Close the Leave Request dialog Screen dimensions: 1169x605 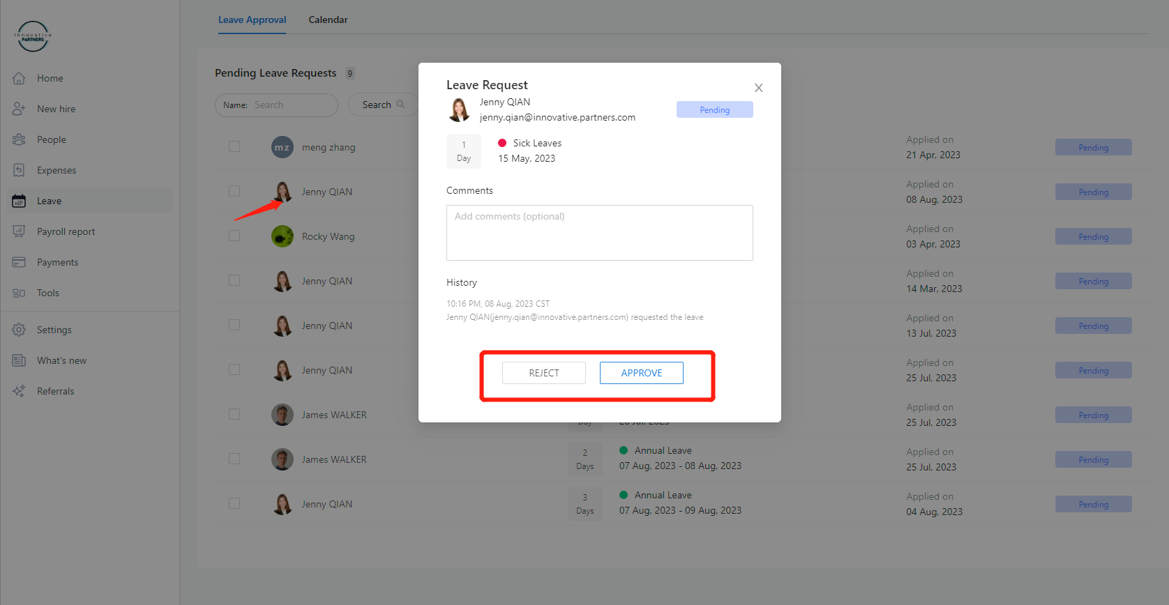(758, 88)
